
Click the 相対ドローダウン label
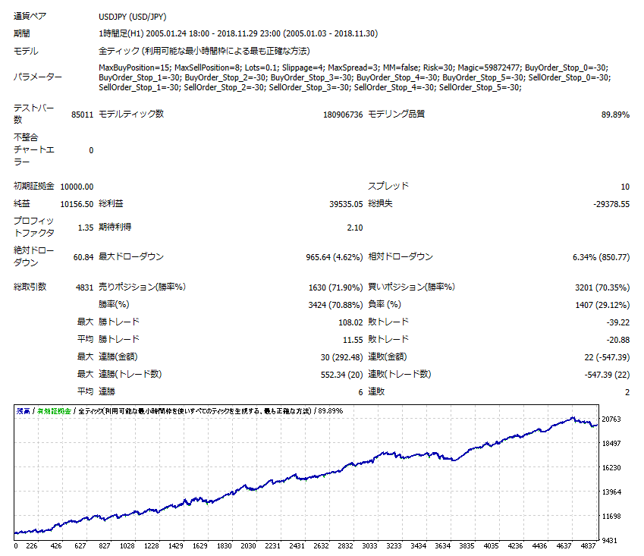(401, 256)
